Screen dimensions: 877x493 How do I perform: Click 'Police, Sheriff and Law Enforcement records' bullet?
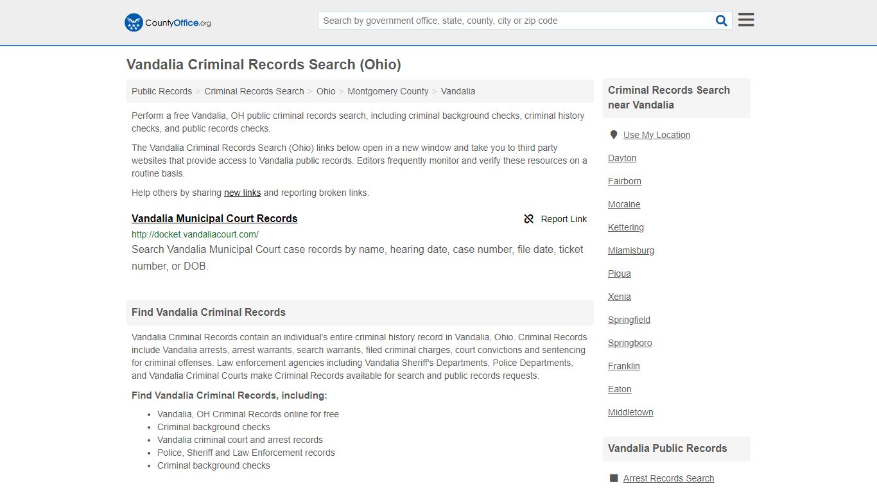246,453
